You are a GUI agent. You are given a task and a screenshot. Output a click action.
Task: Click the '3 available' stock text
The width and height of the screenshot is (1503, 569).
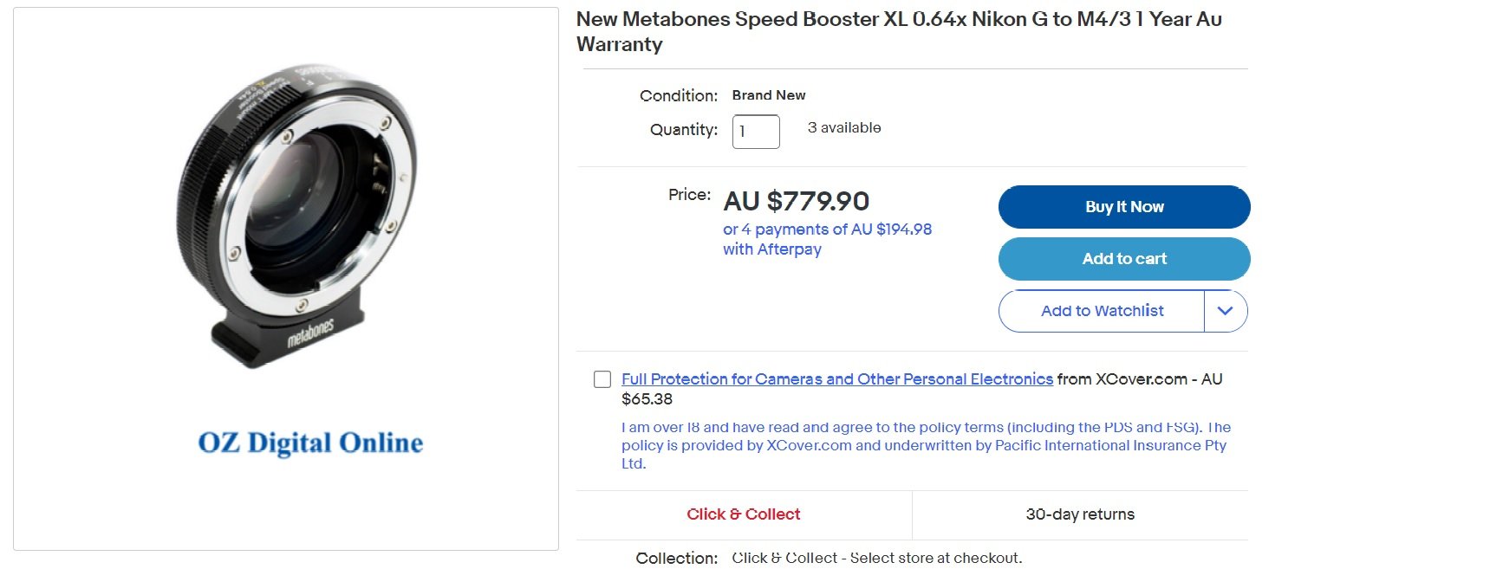[844, 127]
